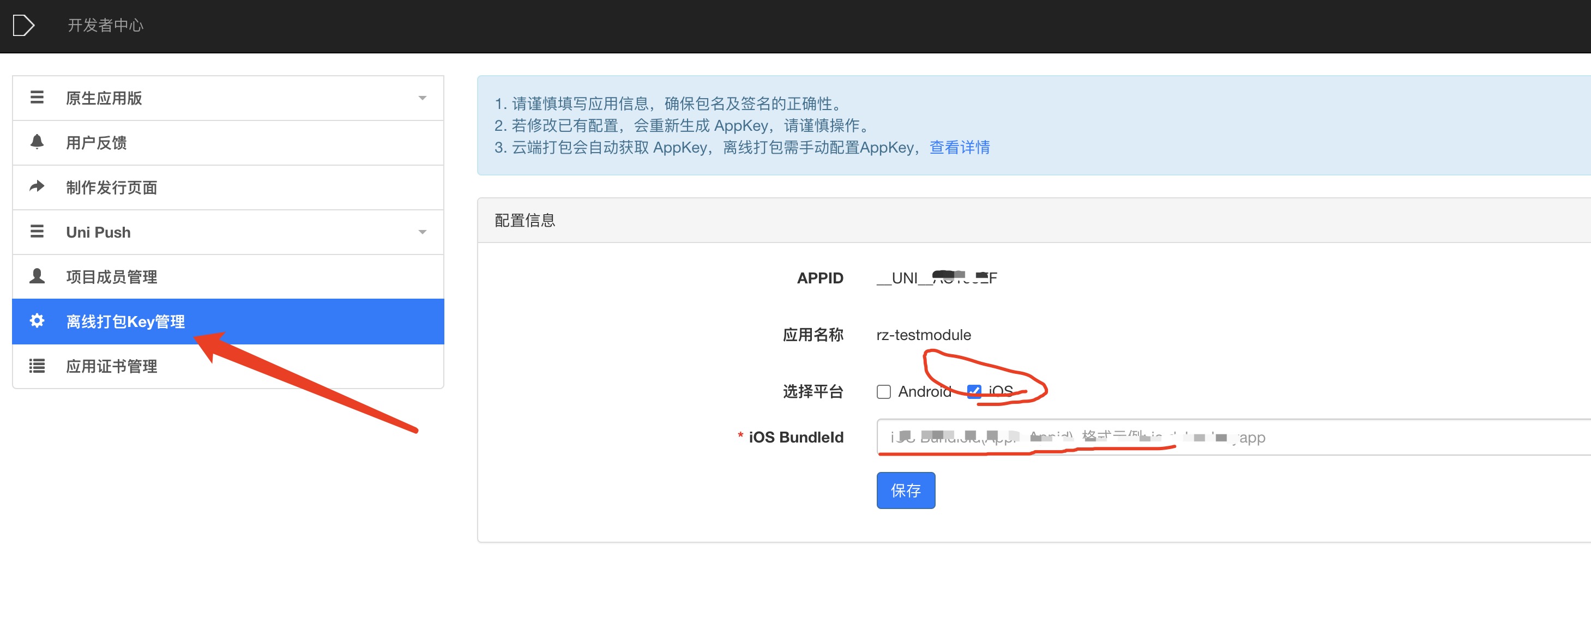Open the 制作发行页面 menu item

coord(228,187)
